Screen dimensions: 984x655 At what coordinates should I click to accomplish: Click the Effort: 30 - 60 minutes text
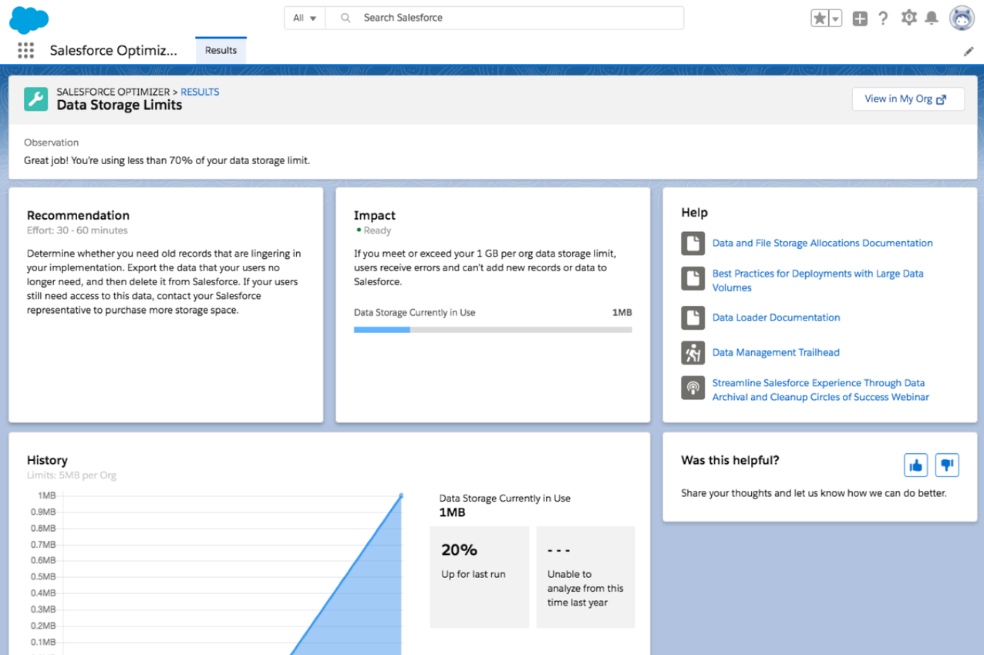coord(77,230)
